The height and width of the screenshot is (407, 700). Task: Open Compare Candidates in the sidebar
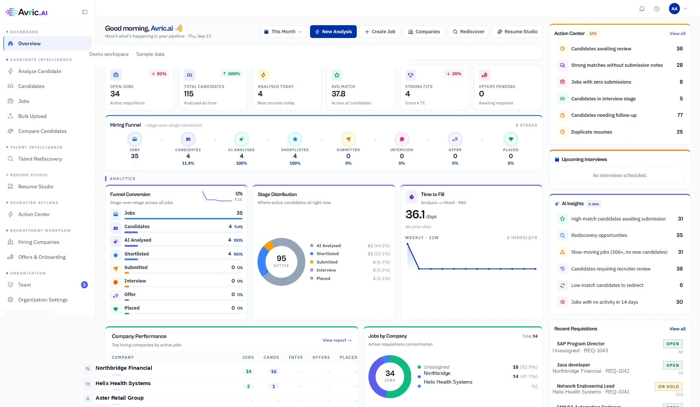click(47, 131)
